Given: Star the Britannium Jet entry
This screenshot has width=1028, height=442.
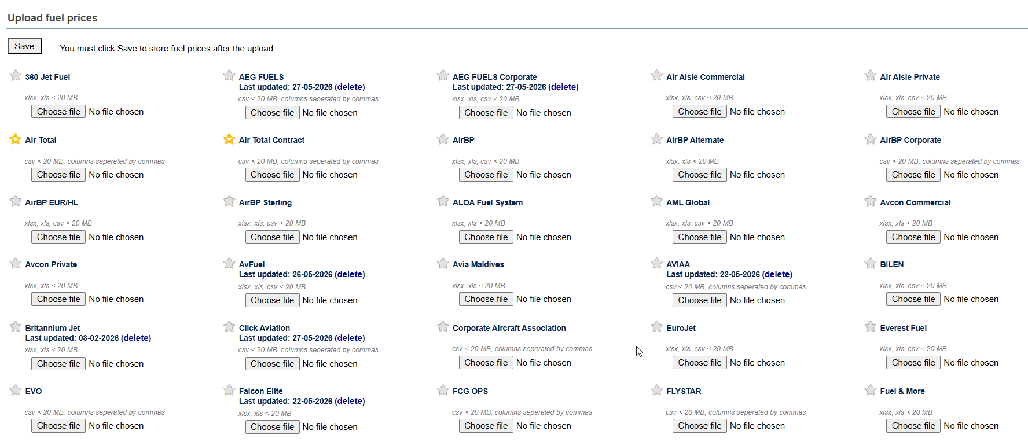Looking at the screenshot, I should (x=16, y=327).
